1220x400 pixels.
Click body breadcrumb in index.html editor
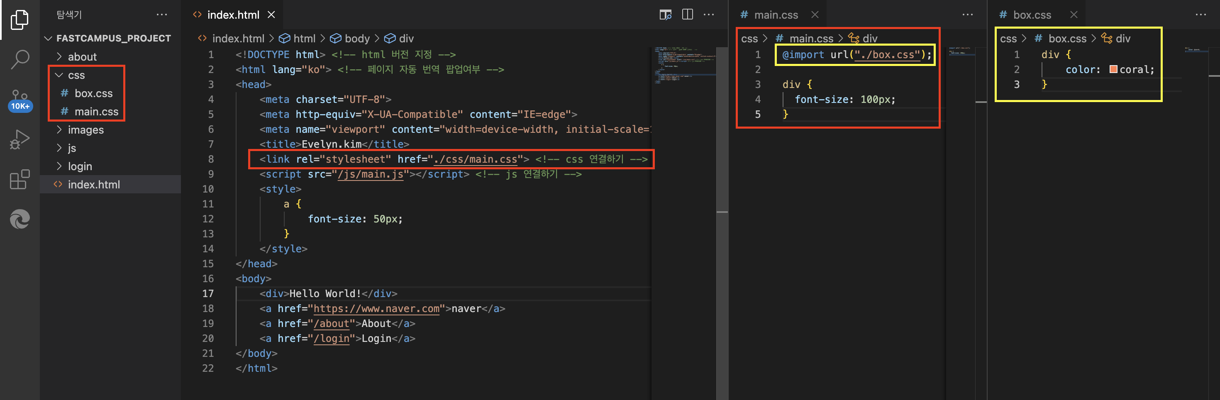[x=350, y=38]
